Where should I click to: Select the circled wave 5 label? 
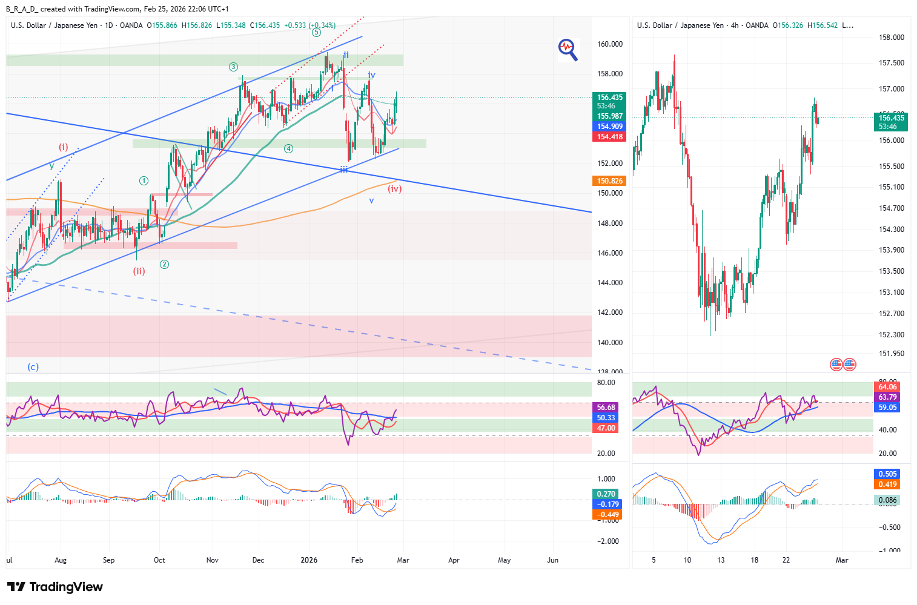(x=316, y=33)
